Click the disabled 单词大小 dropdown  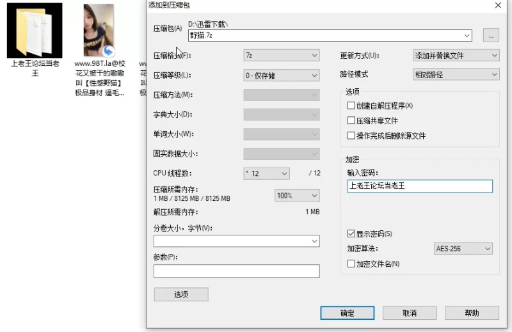click(x=282, y=134)
